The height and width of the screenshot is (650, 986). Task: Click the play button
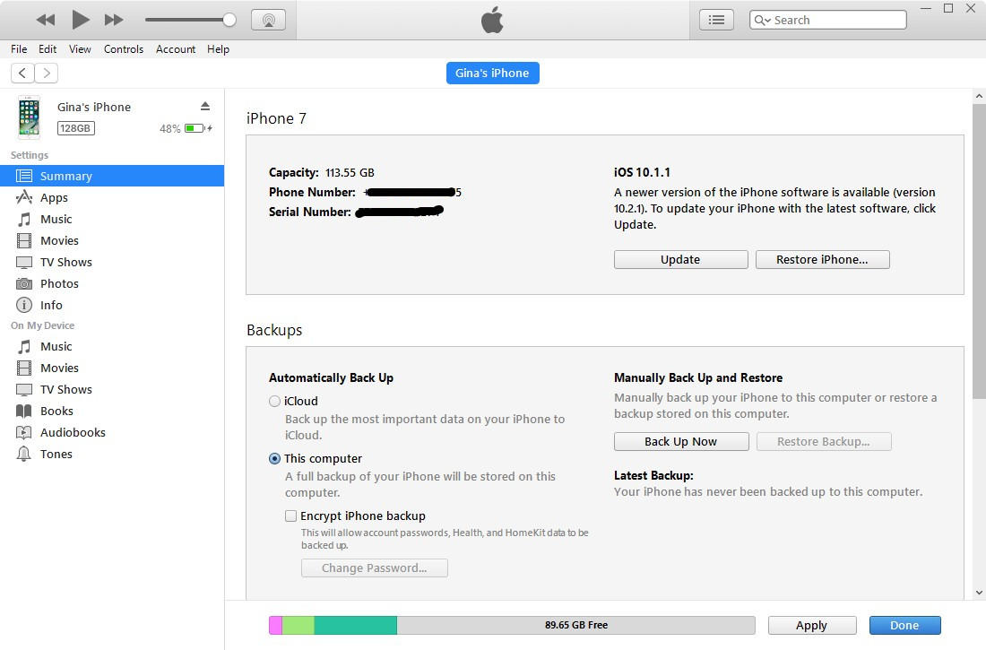(80, 20)
